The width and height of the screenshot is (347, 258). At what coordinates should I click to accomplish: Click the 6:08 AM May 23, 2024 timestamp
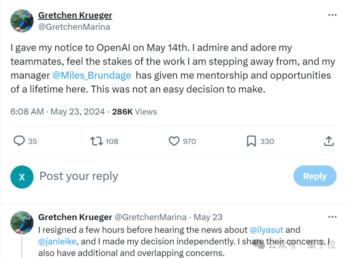[58, 112]
